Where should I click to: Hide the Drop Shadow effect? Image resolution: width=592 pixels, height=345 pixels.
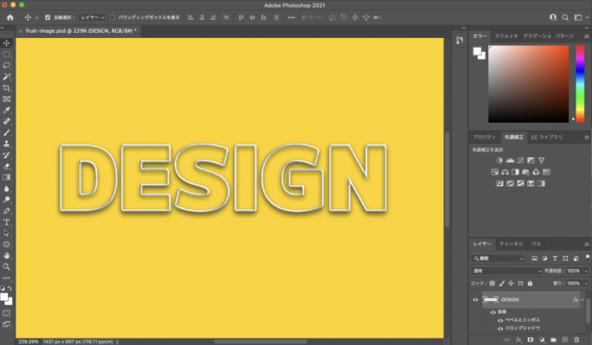click(500, 329)
